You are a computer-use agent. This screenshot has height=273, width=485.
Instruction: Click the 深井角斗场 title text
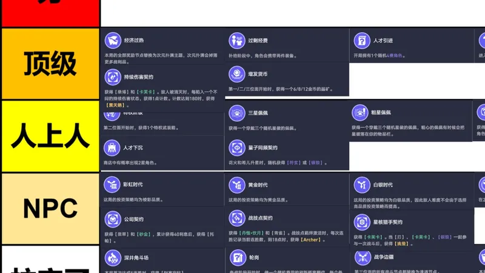tap(136, 257)
